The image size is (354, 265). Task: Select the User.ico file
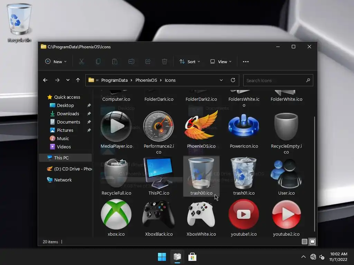pyautogui.click(x=286, y=176)
